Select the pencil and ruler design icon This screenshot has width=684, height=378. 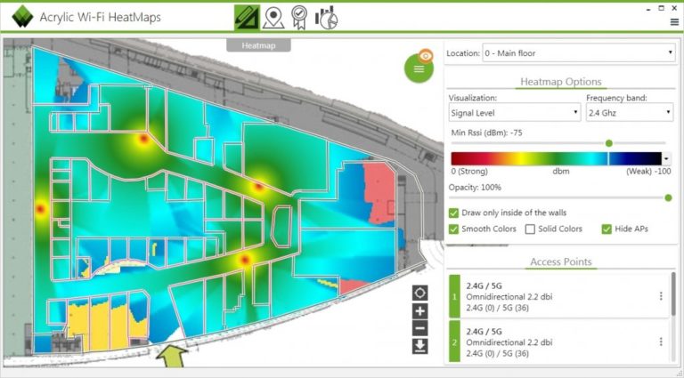coord(247,18)
